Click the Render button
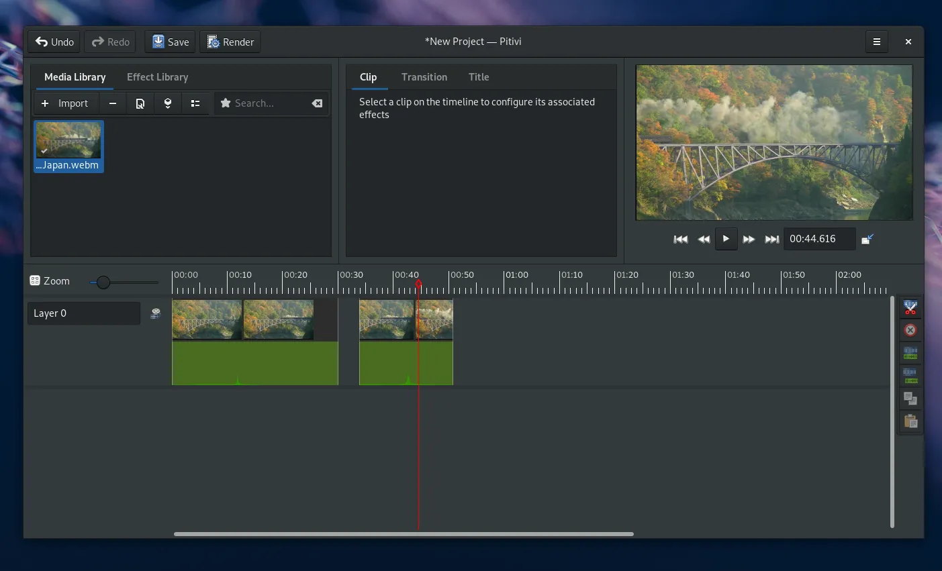This screenshot has height=571, width=942. (x=230, y=42)
